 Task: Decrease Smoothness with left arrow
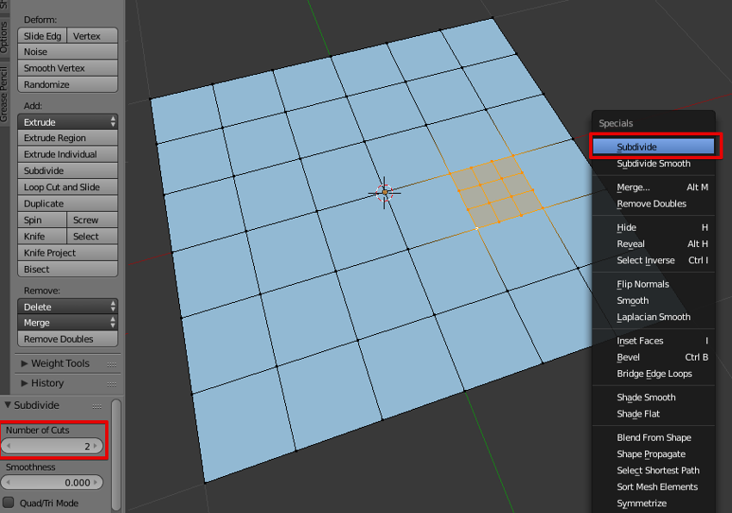coord(9,482)
